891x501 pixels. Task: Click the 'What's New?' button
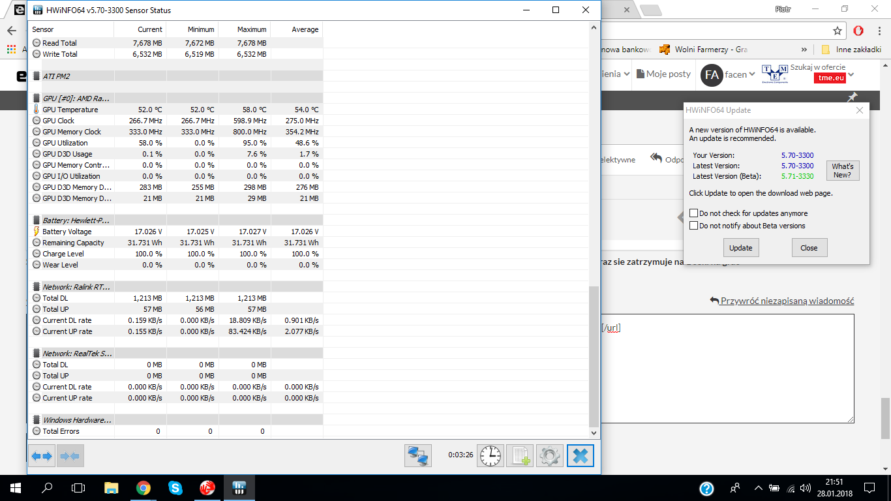[x=843, y=170]
